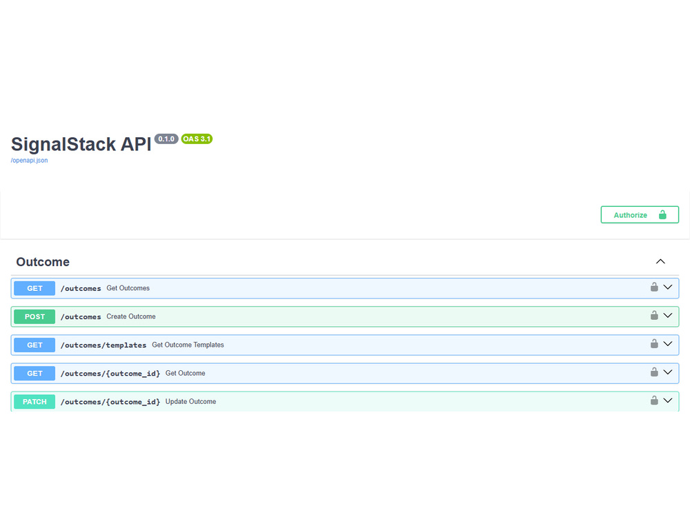Click the 0.1.0 version badge
Image resolution: width=690 pixels, height=517 pixels.
tap(166, 139)
